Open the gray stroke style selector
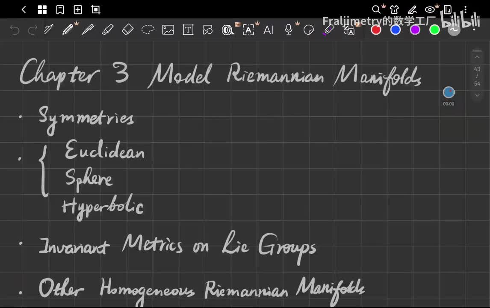This screenshot has height=308, width=490. (x=454, y=30)
